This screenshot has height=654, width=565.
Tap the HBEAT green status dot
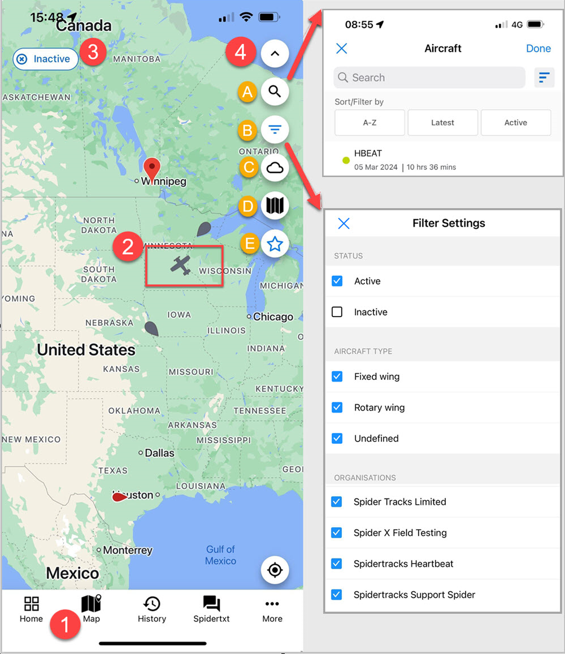346,160
